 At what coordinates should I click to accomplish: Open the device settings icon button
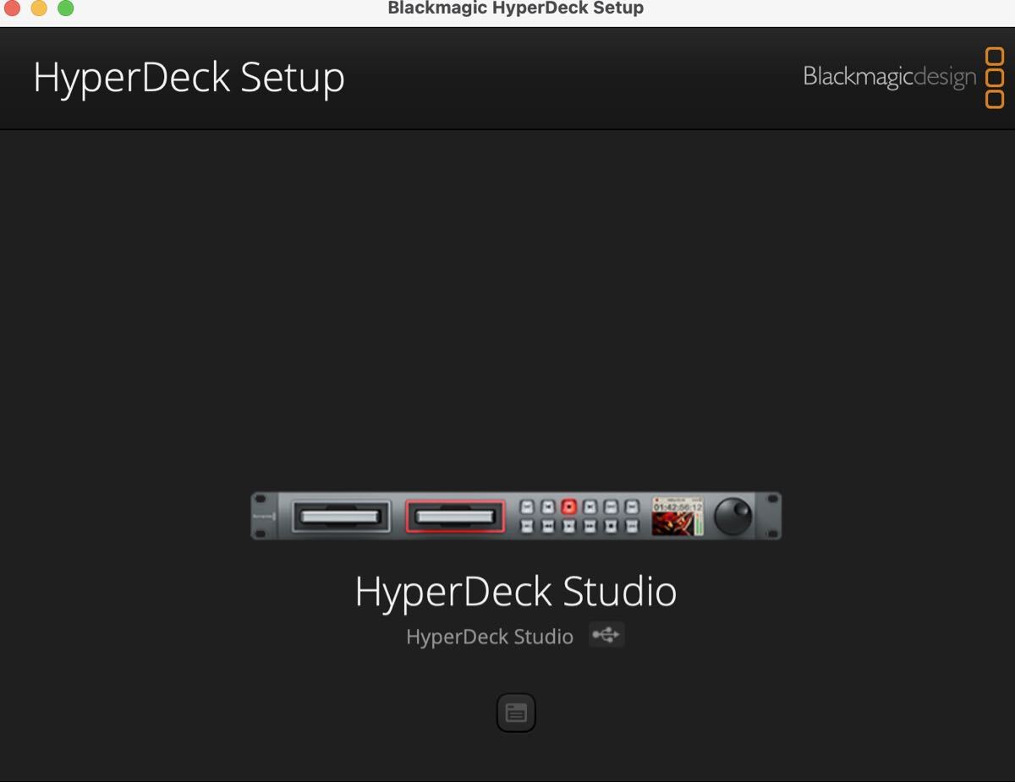point(516,713)
